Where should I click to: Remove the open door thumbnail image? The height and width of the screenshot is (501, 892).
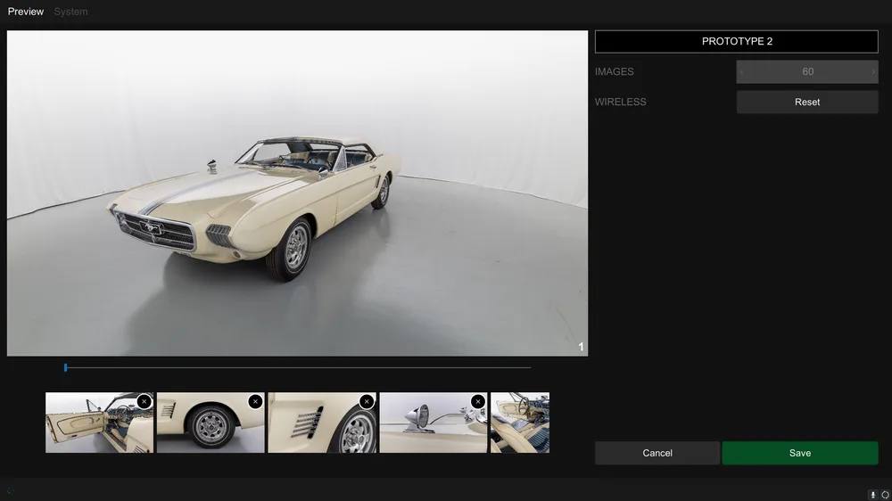(144, 401)
